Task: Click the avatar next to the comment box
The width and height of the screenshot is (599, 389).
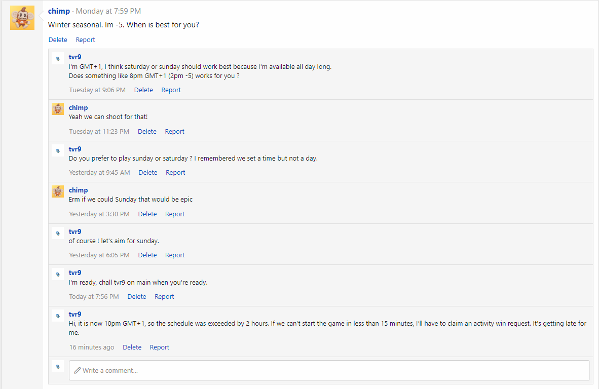Action: coord(58,367)
